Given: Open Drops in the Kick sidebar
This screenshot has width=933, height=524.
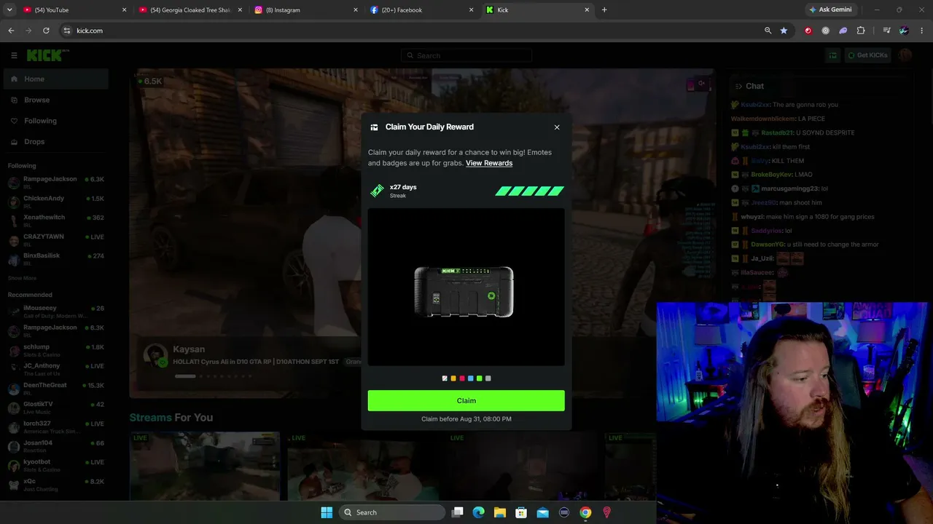Looking at the screenshot, I should click(55, 142).
